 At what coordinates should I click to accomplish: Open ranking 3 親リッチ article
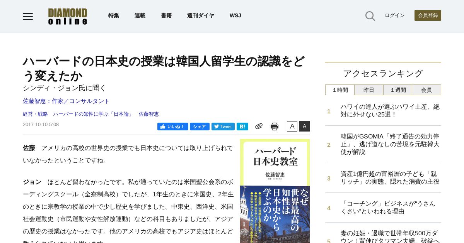coord(390,178)
